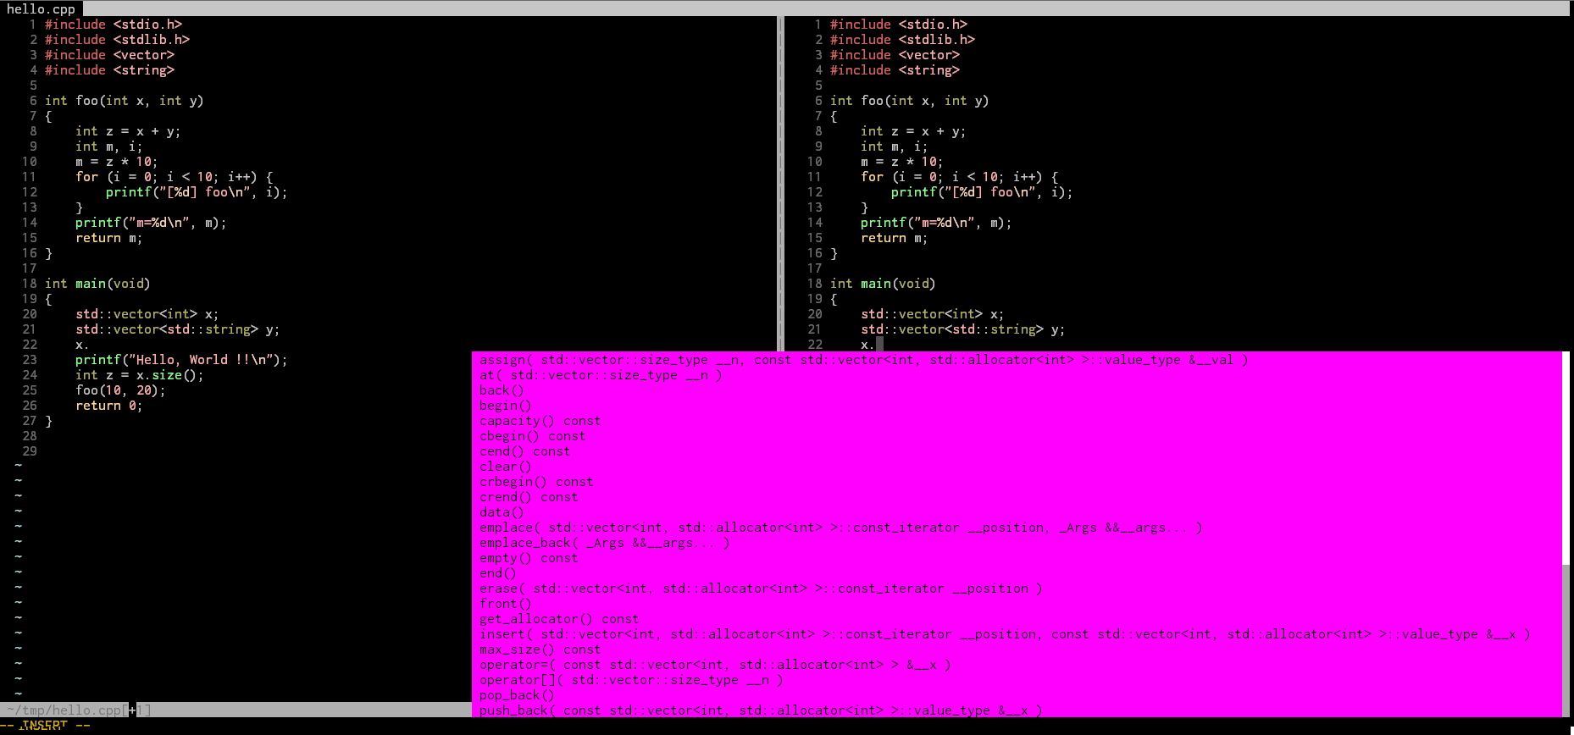Click the for loop line in right pane
Image resolution: width=1574 pixels, height=735 pixels.
point(960,177)
